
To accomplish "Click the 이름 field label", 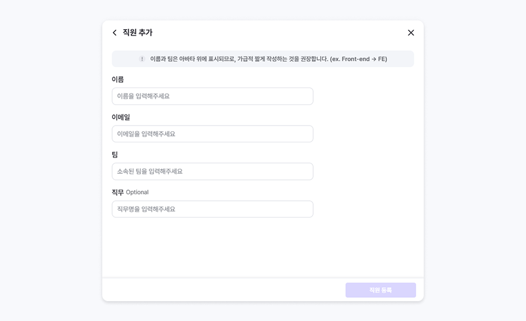I will [117, 79].
